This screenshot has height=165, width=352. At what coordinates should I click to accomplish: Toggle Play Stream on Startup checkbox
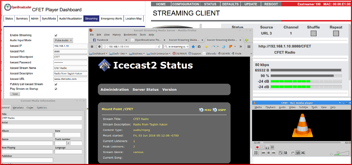56,89
